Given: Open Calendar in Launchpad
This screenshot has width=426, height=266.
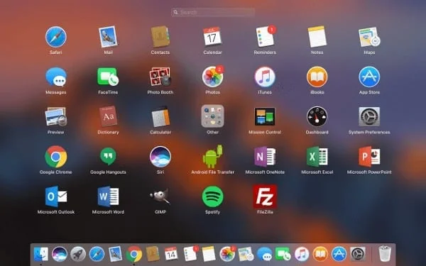Looking at the screenshot, I should [x=212, y=37].
